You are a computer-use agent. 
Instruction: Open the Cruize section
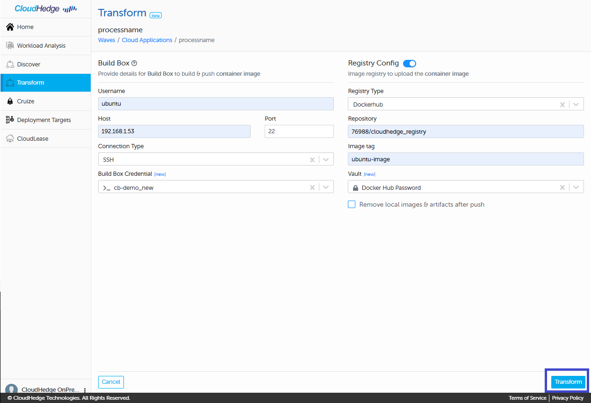(x=45, y=101)
